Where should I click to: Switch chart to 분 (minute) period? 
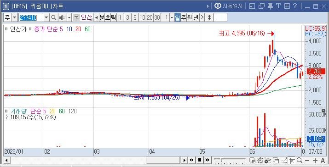pyautogui.click(x=102, y=18)
